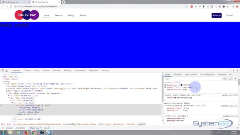Switch to the Network tab
The image size is (240, 135).
57,70
